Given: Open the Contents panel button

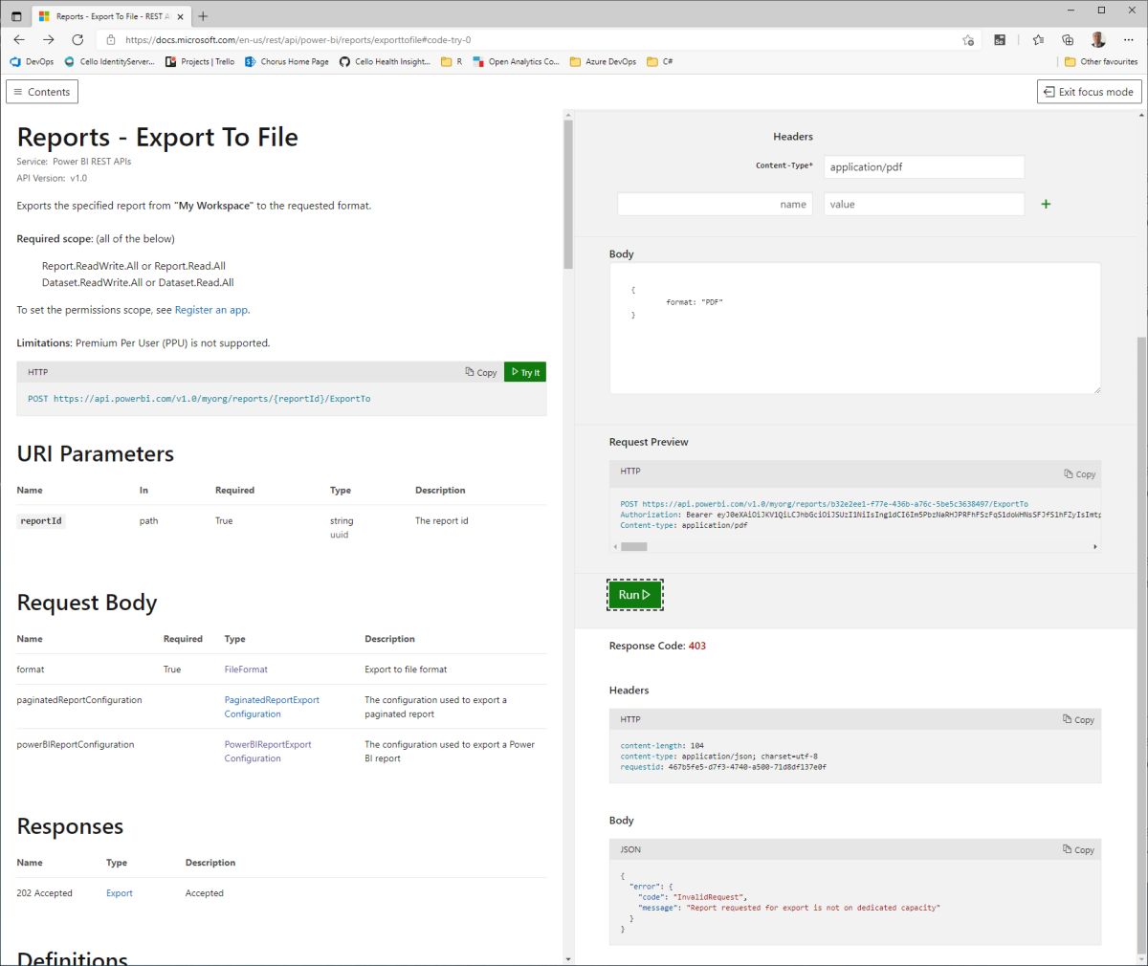Looking at the screenshot, I should (42, 92).
